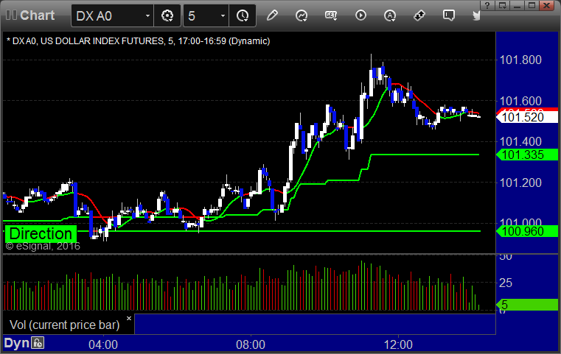The image size is (561, 354).
Task: Click the Dyn time lock icon
Action: [x=38, y=343]
